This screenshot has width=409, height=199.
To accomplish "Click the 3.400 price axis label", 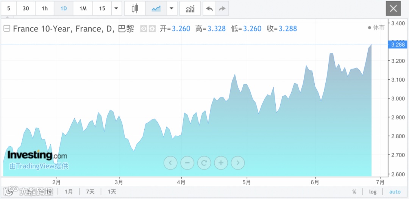I will coord(398,24).
